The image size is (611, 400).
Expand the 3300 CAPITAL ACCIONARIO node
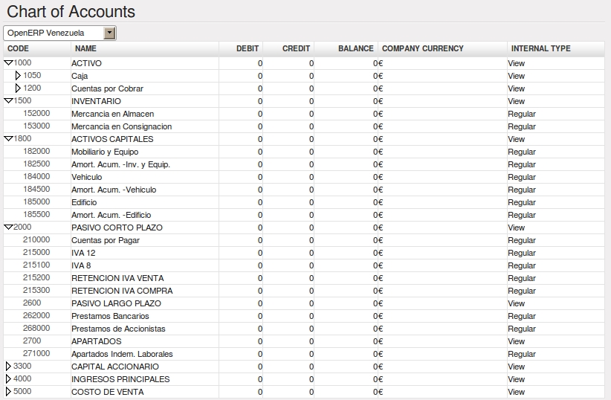coord(8,366)
